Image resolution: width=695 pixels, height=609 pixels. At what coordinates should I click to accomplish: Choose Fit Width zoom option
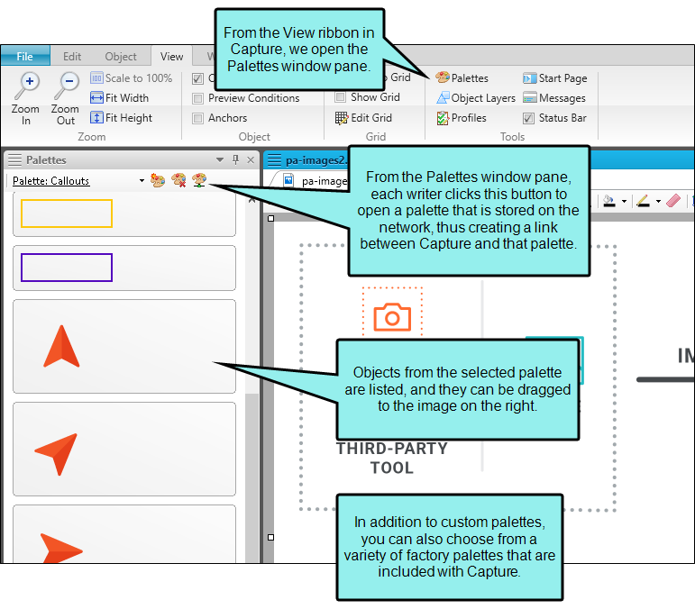[119, 97]
